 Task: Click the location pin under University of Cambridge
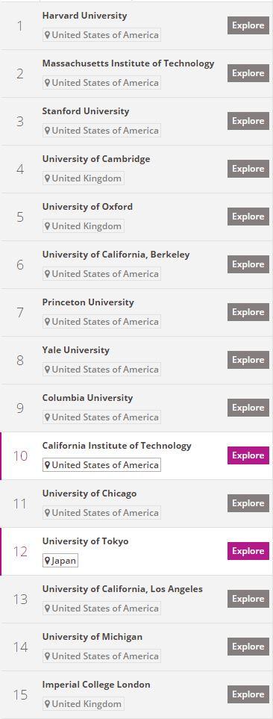pos(47,178)
